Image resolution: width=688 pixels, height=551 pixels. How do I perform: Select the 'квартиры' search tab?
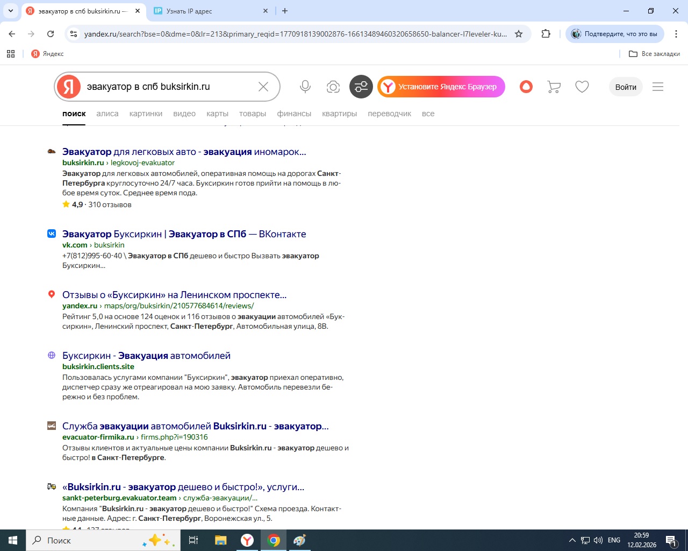pos(339,114)
